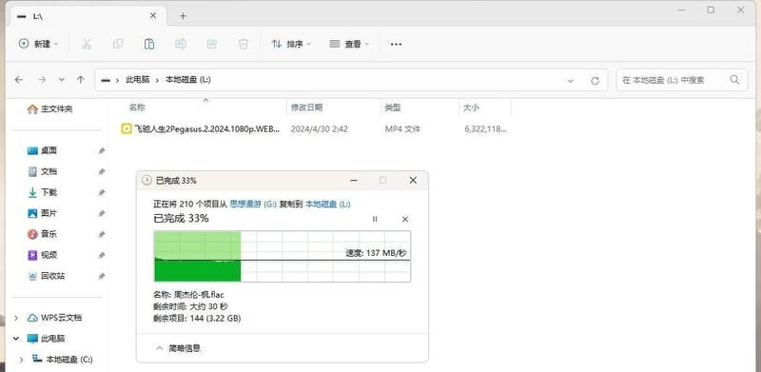Open the 排序 sort dropdown

tap(291, 44)
